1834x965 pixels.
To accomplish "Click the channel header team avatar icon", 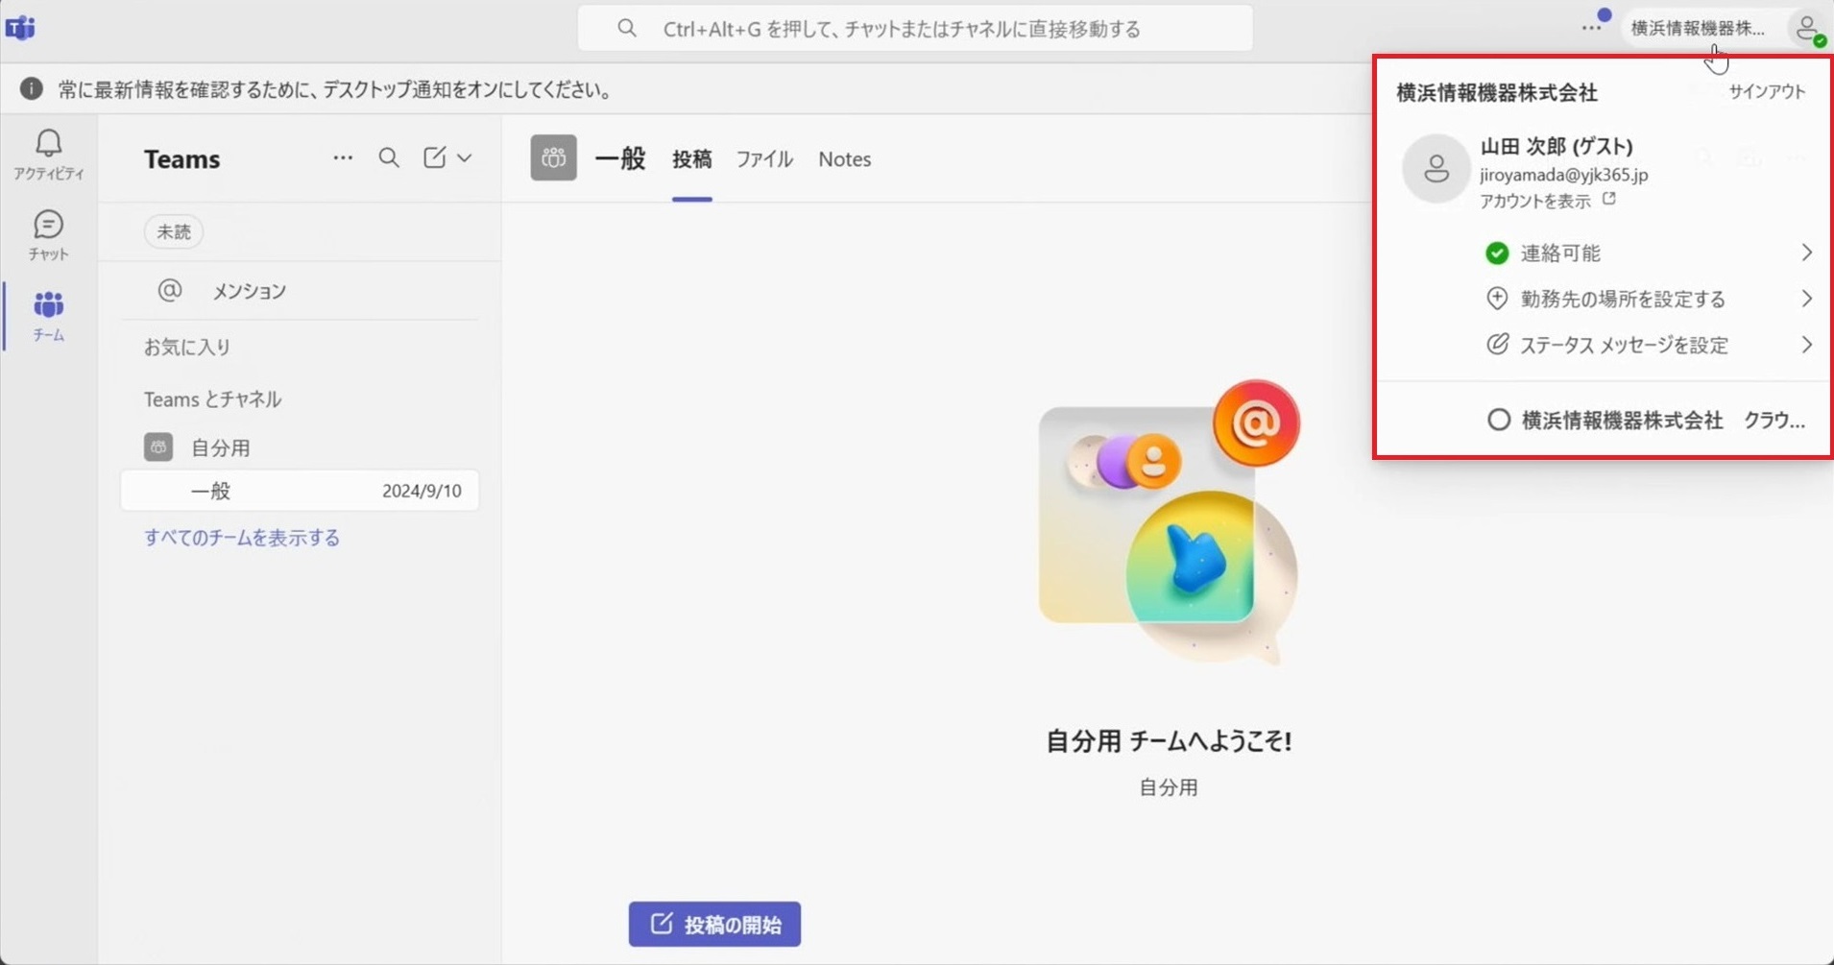I will tap(554, 158).
